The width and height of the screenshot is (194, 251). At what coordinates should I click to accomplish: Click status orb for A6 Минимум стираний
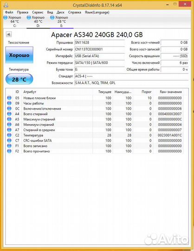pos(9,125)
